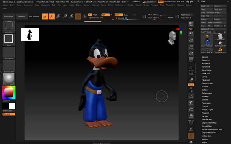Click the Make PolyMesh3D button
Image resolution: width=231 pixels, height=144 pixels.
(217, 22)
